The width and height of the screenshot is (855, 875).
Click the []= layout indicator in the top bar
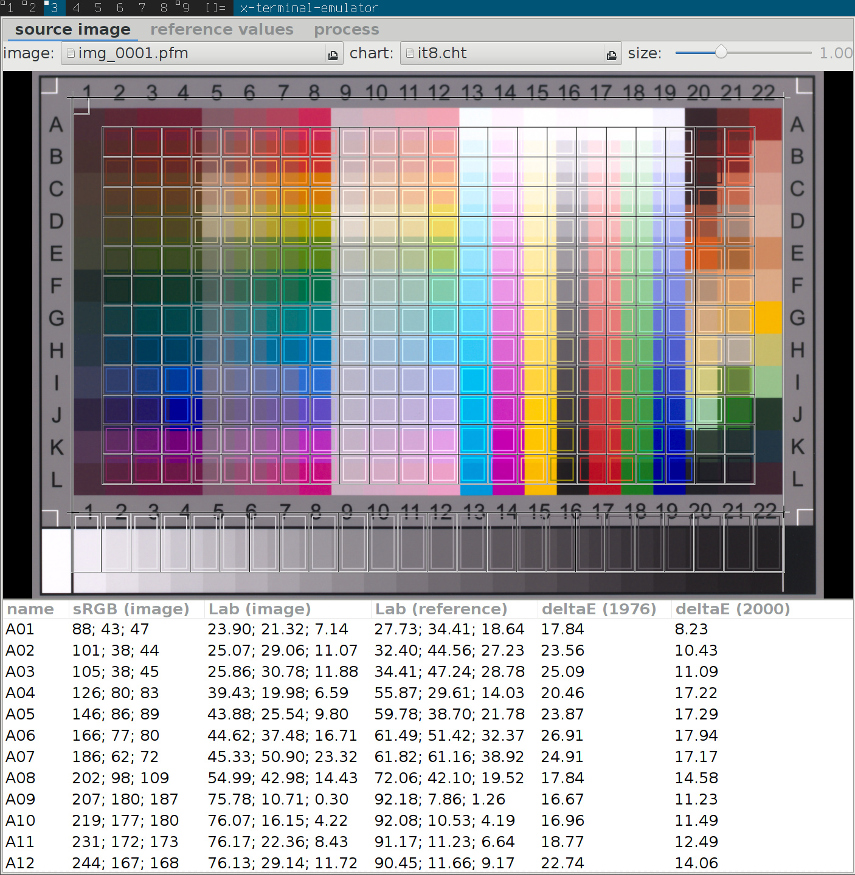215,8
